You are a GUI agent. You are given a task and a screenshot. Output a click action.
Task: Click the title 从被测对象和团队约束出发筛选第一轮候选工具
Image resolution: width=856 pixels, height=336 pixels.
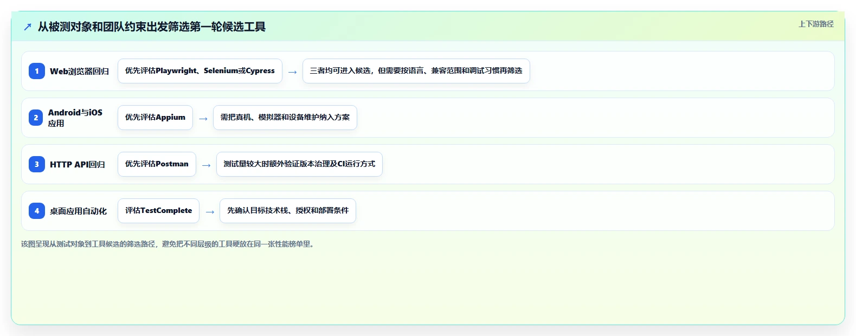(x=152, y=27)
